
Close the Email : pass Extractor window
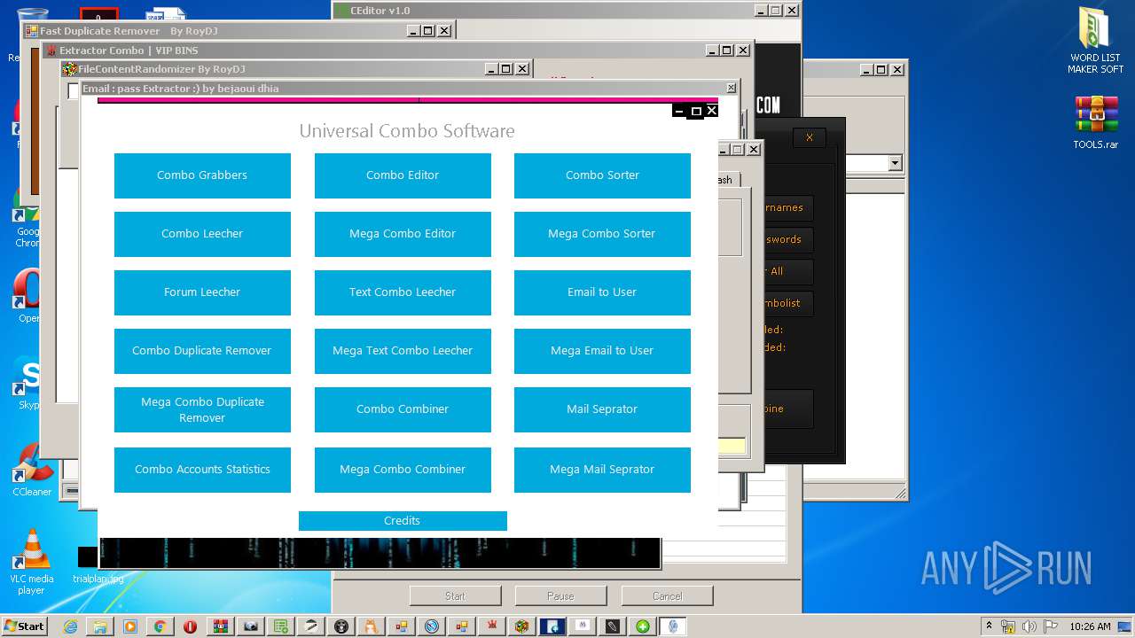tap(731, 88)
